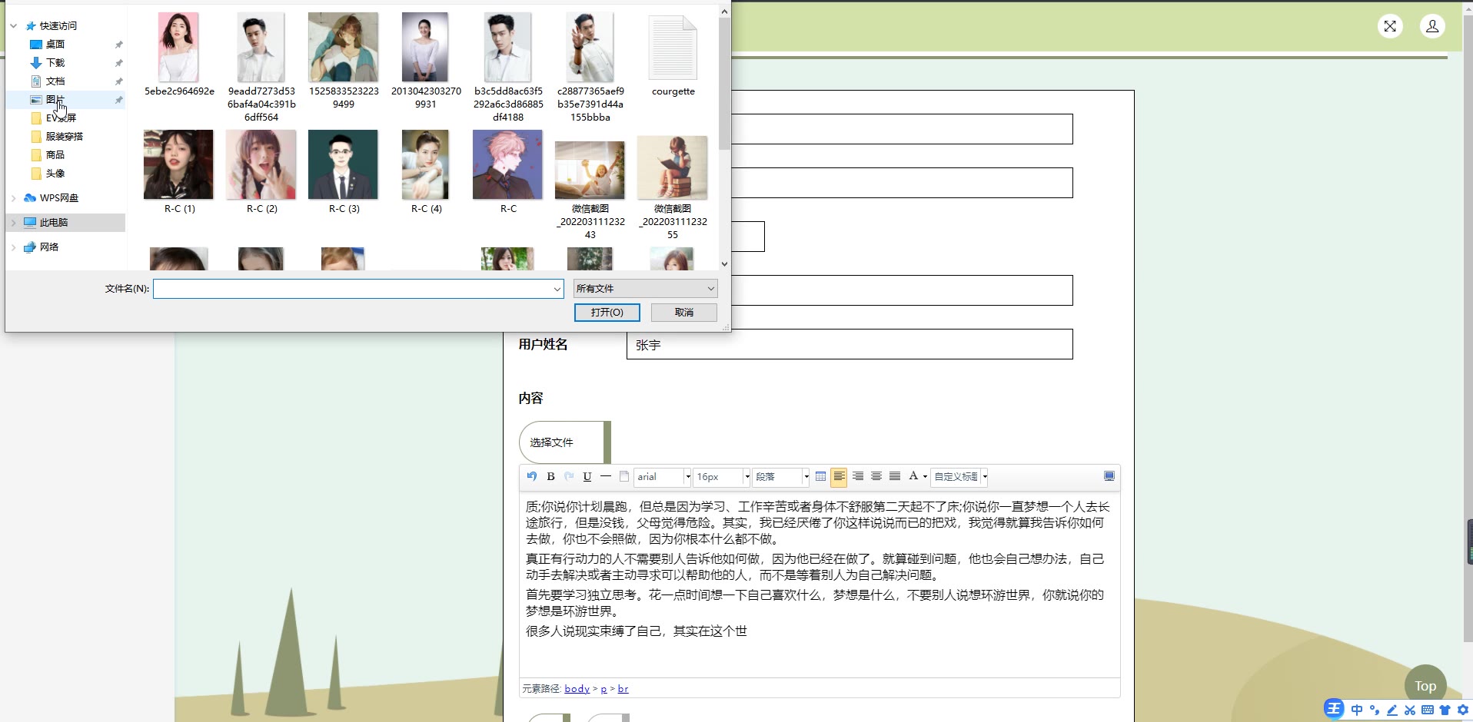Open the user profile icon in the page header
Screen dimensions: 1473x722
point(1432,26)
